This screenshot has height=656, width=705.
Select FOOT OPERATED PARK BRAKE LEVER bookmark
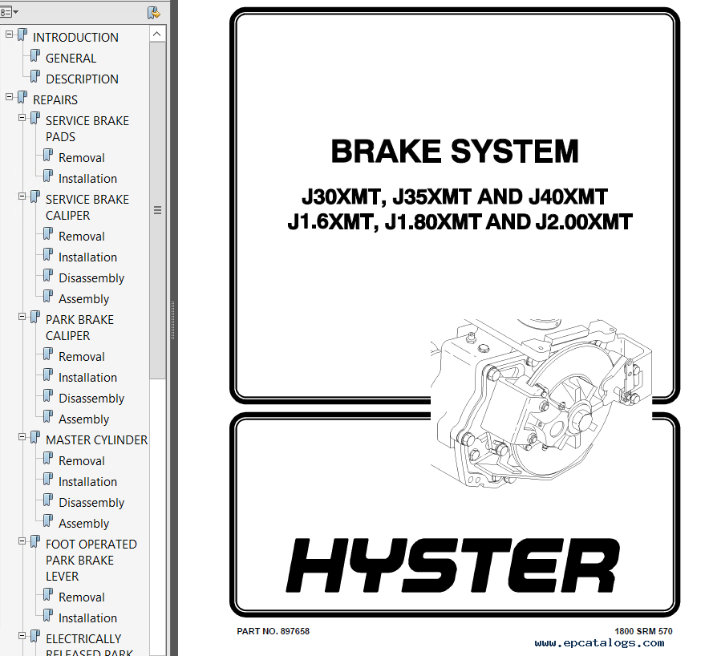[91, 561]
